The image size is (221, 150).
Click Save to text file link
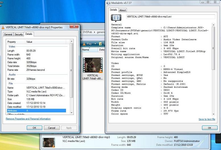207,119
